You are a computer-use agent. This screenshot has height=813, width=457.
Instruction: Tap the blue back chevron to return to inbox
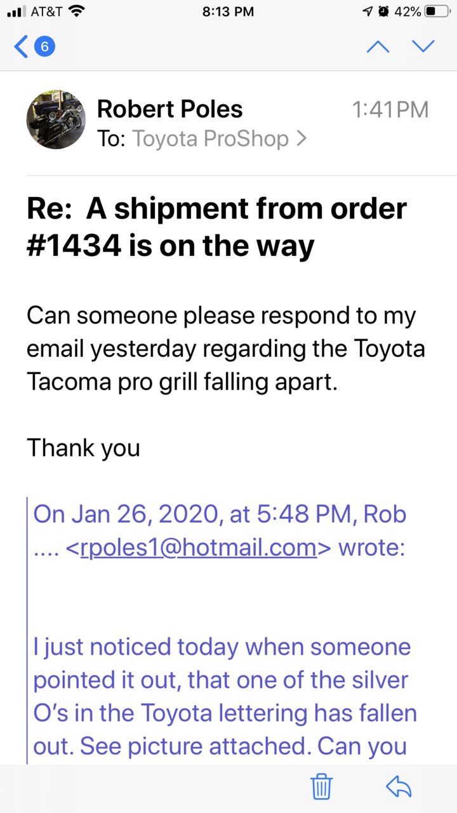(21, 46)
